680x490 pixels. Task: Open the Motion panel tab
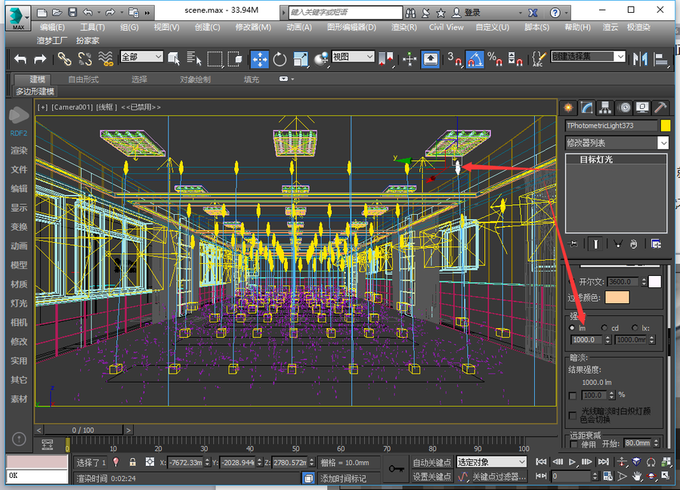(x=624, y=107)
